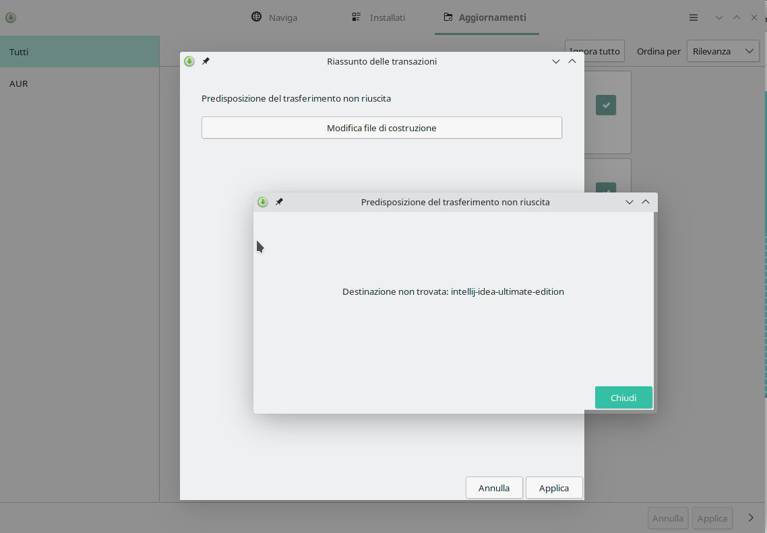Toggle pin icon in Riassunto delle transazioni titlebar
Image resolution: width=767 pixels, height=533 pixels.
point(206,61)
